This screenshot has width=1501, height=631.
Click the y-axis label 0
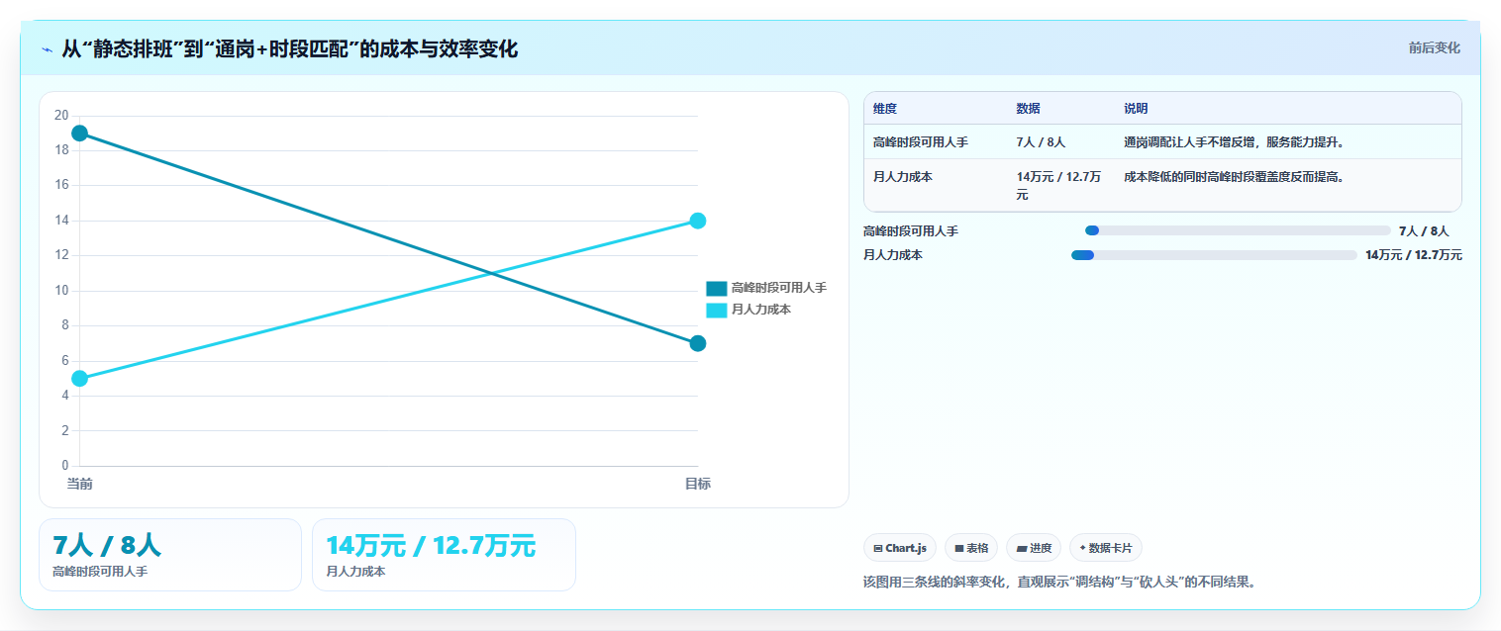(x=65, y=466)
